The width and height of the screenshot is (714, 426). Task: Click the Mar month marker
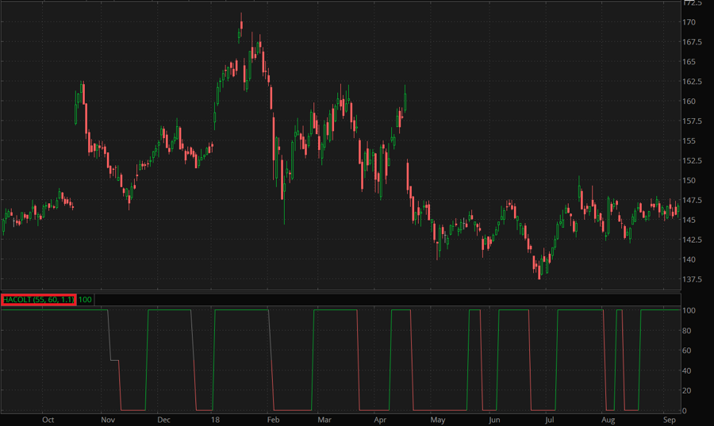point(324,419)
